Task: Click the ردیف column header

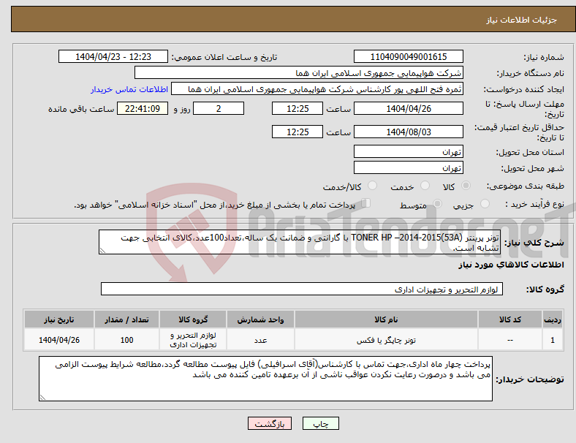Action: (x=552, y=319)
